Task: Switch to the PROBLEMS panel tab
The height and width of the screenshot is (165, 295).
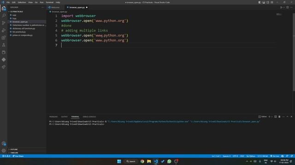Action: 53,117
